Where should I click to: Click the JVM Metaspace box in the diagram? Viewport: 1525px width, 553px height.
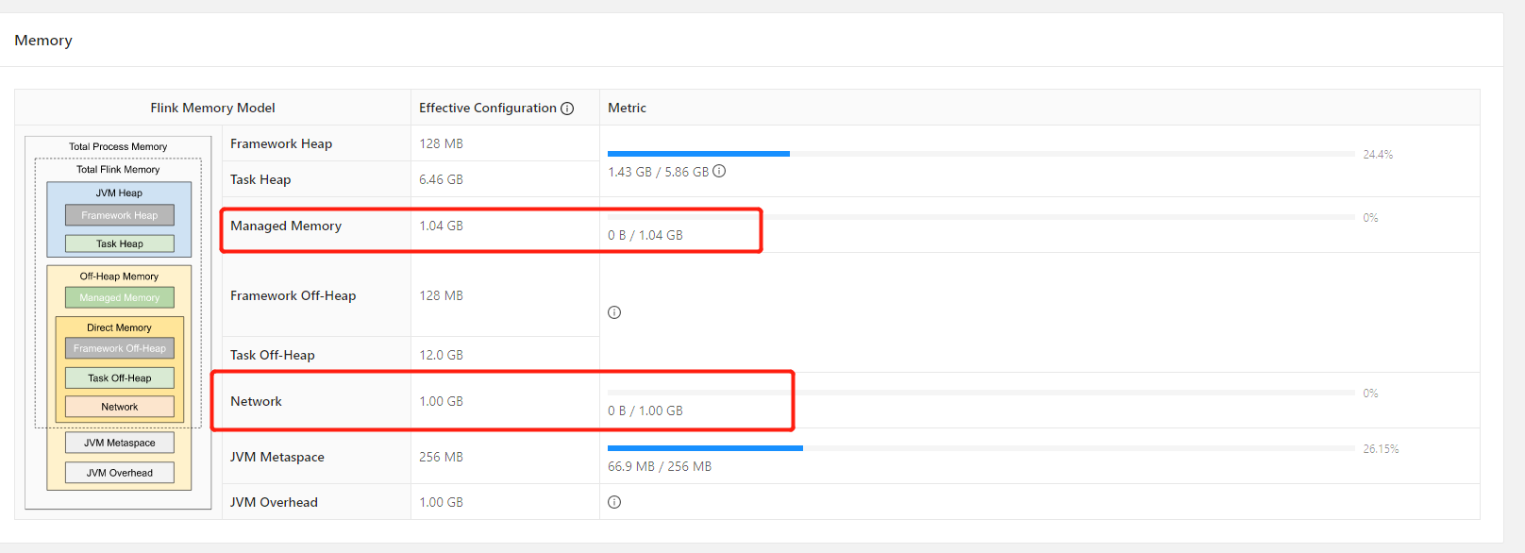click(120, 443)
